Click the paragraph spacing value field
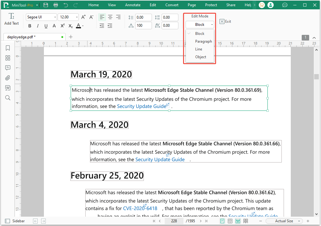Viewport: 321px width, 226px height. [170, 17]
